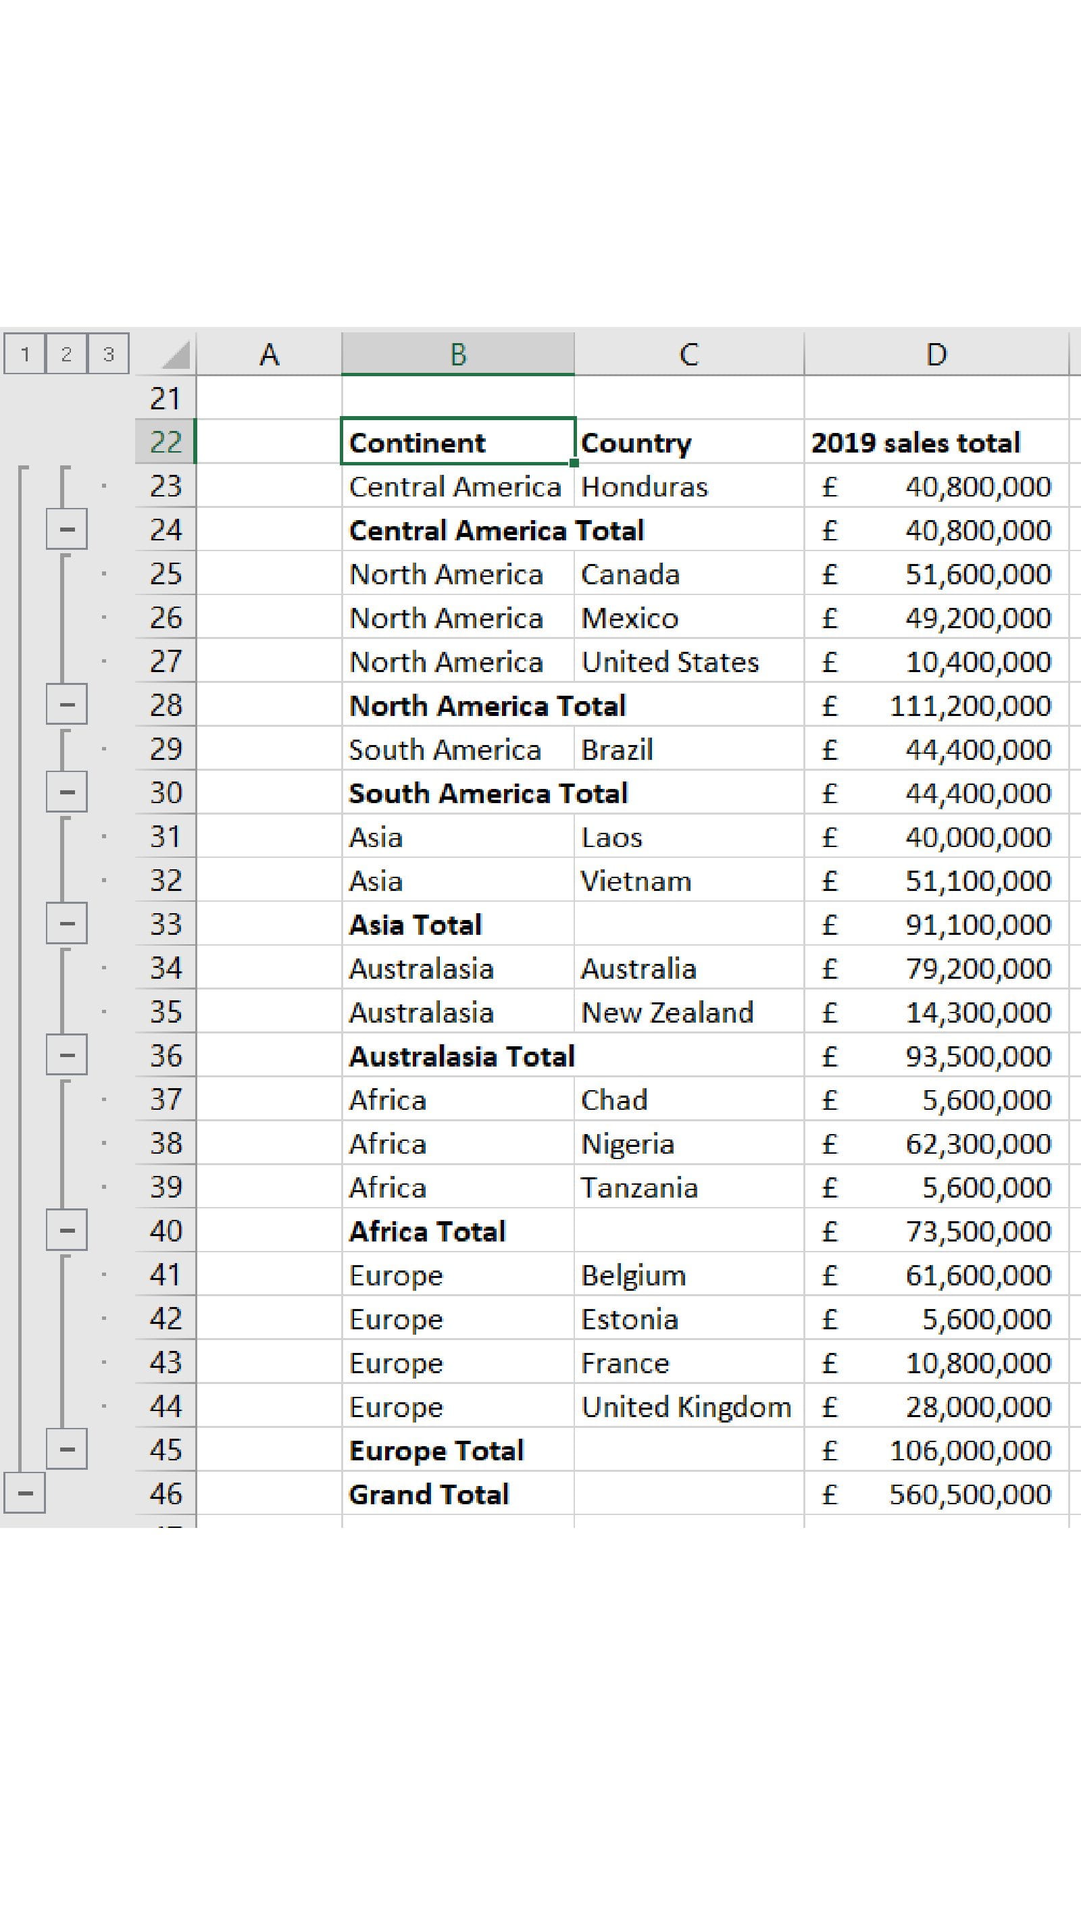1081x1921 pixels.
Task: Click the Grand Total sales amount cell
Action: pos(936,1494)
